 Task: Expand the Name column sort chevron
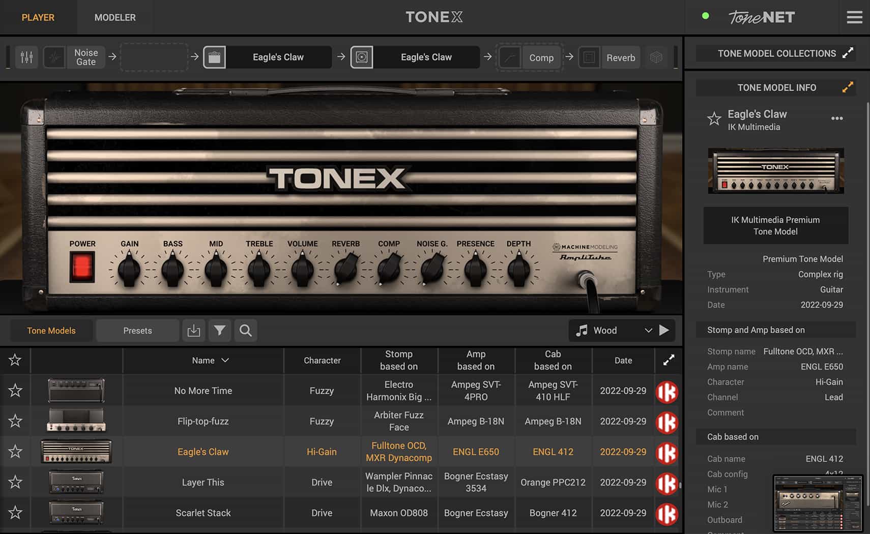pos(224,360)
